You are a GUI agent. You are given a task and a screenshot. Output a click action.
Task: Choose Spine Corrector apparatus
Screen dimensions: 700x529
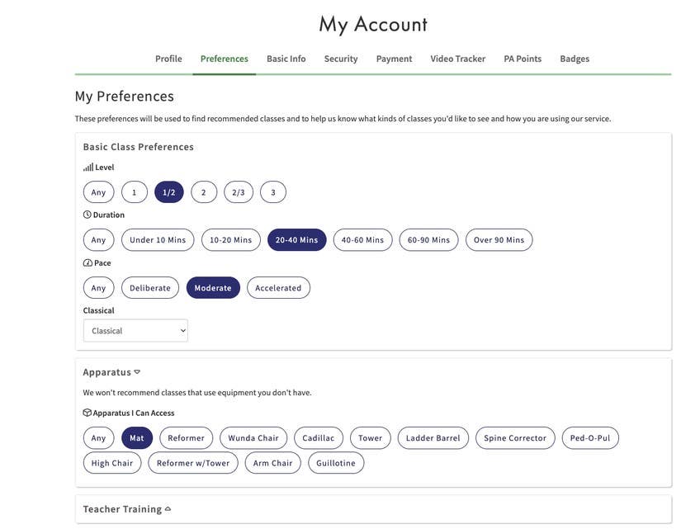(x=515, y=438)
